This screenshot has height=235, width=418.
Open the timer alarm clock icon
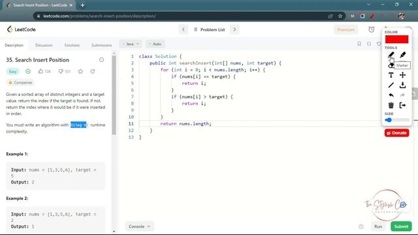pyautogui.click(x=372, y=29)
